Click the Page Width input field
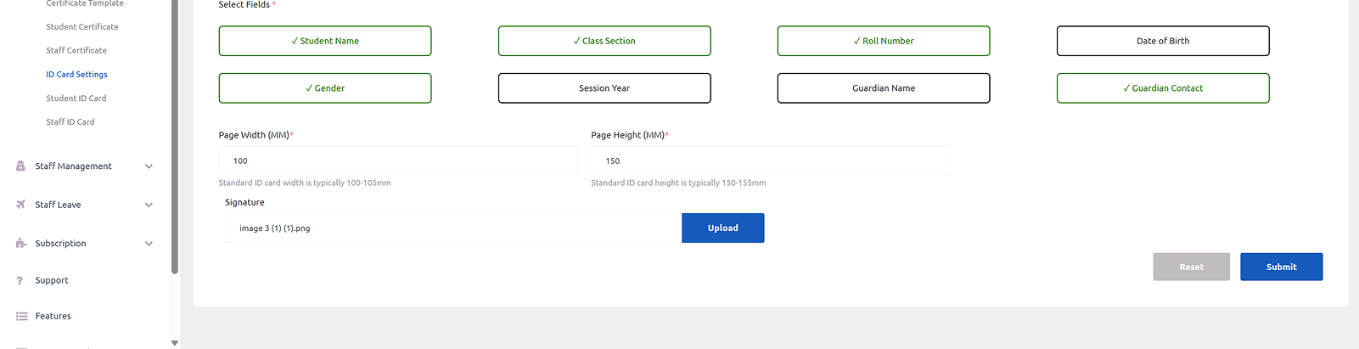 pyautogui.click(x=398, y=161)
